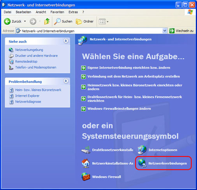Open the Internetoptionen label
The image size is (197, 190).
tap(163, 150)
